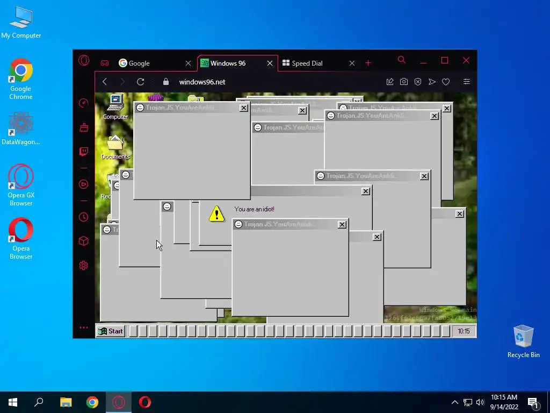Viewport: 550px width, 413px height.
Task: Open the Recycle Bin desktop icon
Action: (x=523, y=341)
